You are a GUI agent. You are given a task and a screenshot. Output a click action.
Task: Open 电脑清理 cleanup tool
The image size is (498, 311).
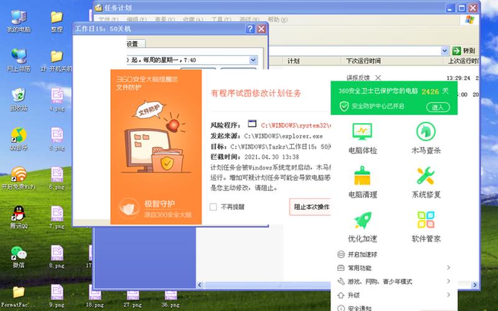tap(362, 182)
